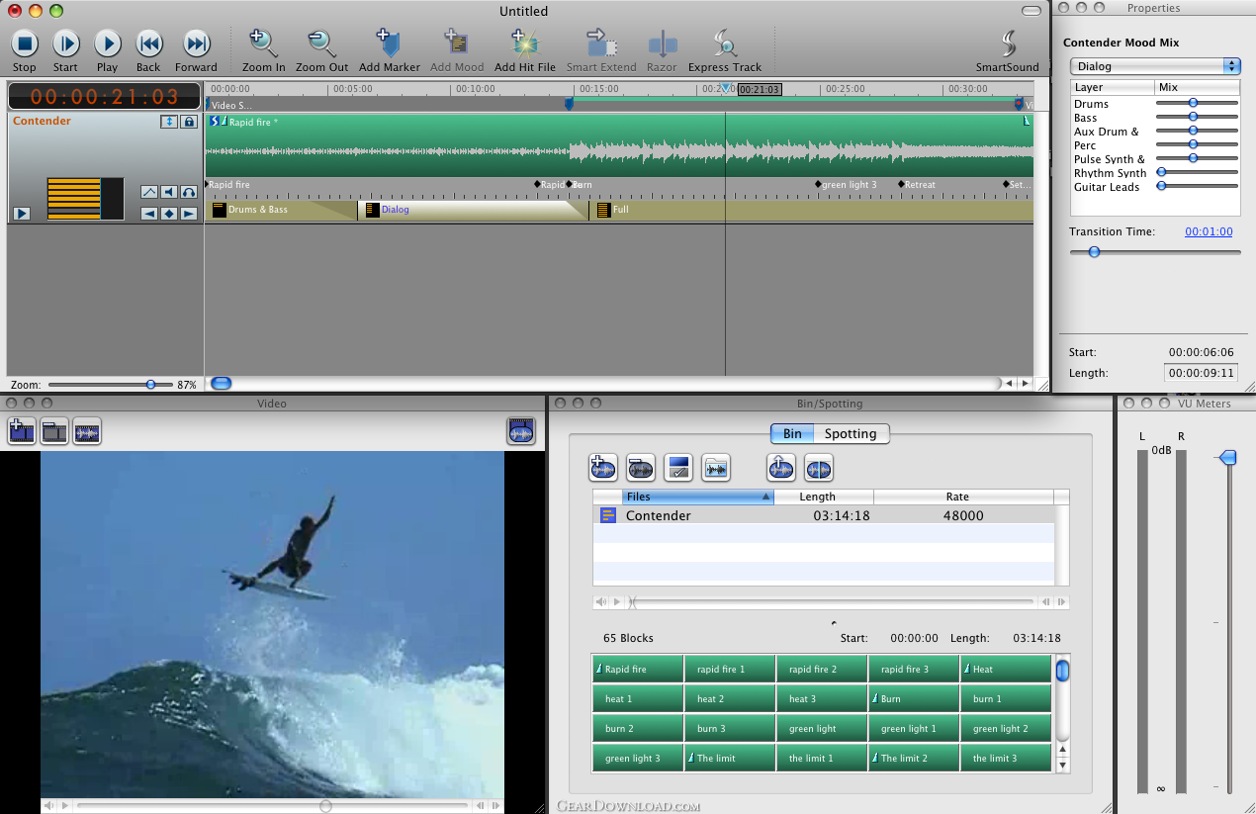Select the Razor tool
The image size is (1256, 814).
click(x=662, y=44)
